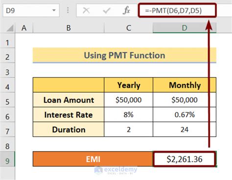Click the orange 'EMI' label cell

93,159
